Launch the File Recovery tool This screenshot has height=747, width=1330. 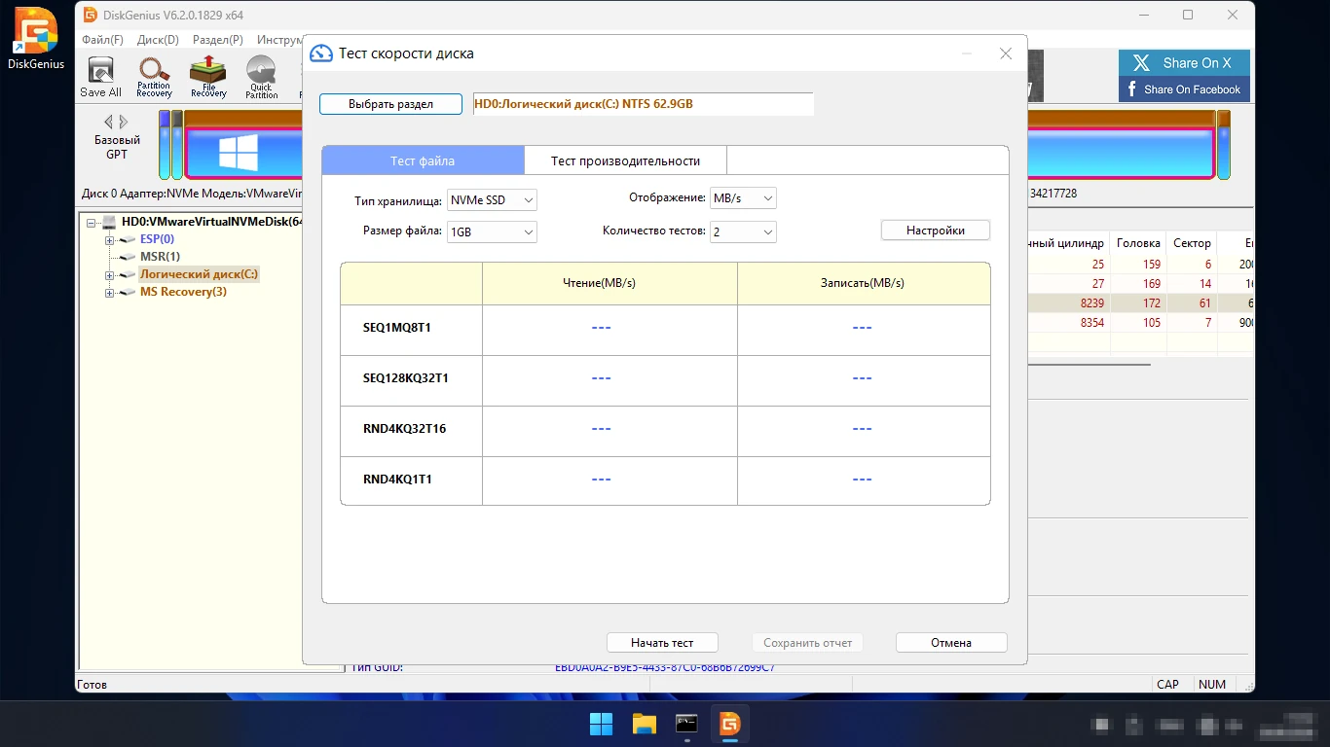[x=208, y=76]
